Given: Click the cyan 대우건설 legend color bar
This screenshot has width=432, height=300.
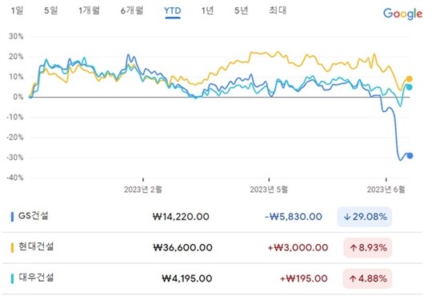Looking at the screenshot, I should [12, 278].
